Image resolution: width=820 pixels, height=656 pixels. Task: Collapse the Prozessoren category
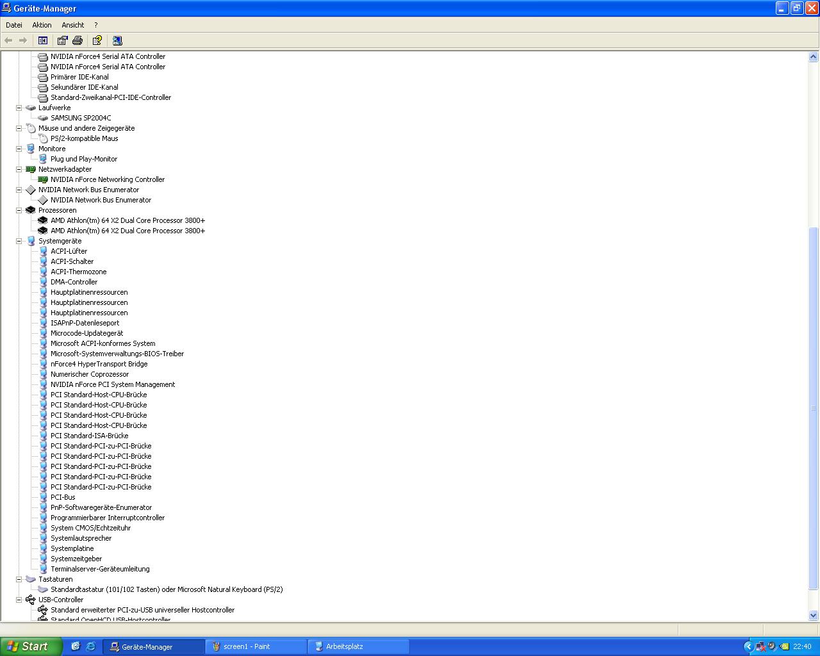(x=19, y=210)
